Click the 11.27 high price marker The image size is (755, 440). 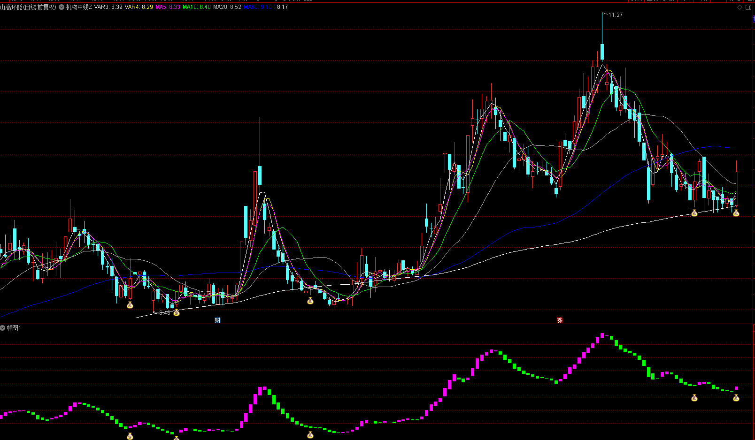pos(615,15)
